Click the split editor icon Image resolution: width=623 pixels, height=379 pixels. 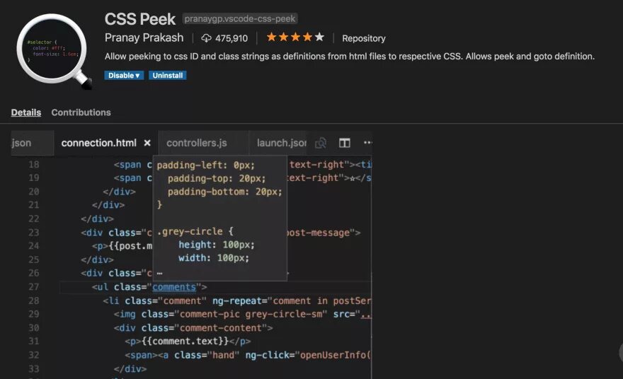point(345,143)
